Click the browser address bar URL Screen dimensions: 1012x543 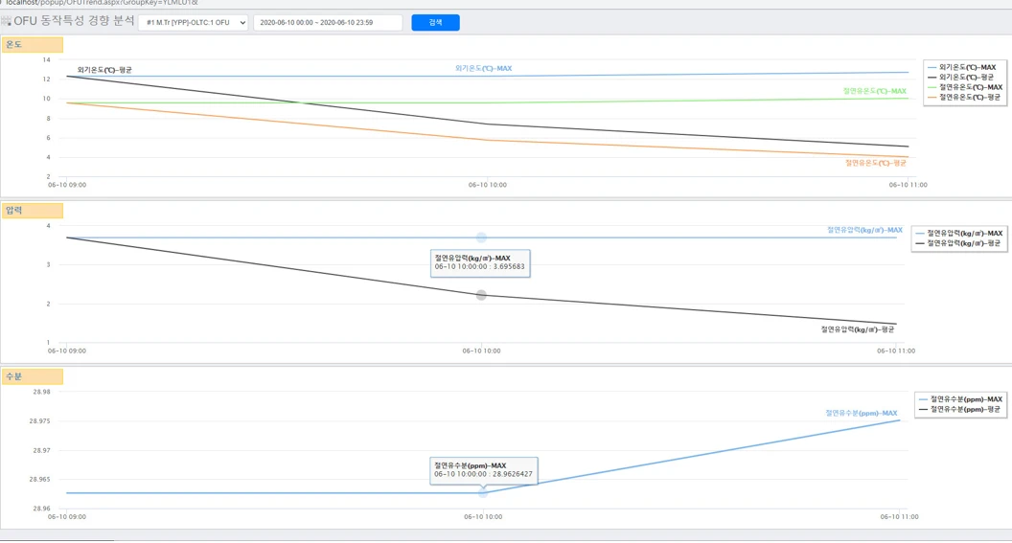coord(102,3)
